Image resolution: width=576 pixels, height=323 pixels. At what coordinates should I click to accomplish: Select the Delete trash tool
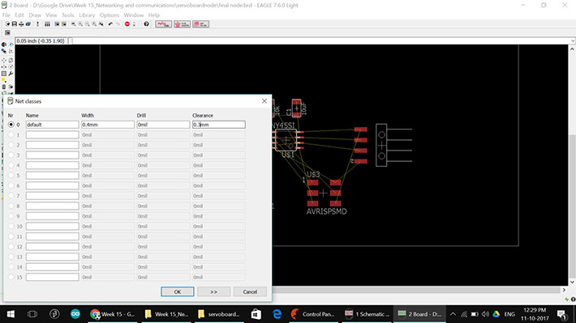click(x=4, y=87)
